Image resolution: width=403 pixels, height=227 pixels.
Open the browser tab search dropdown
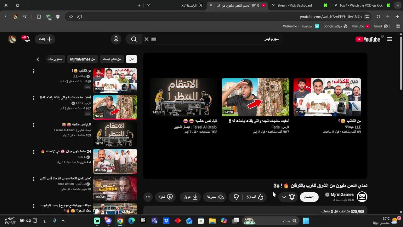click(x=398, y=5)
